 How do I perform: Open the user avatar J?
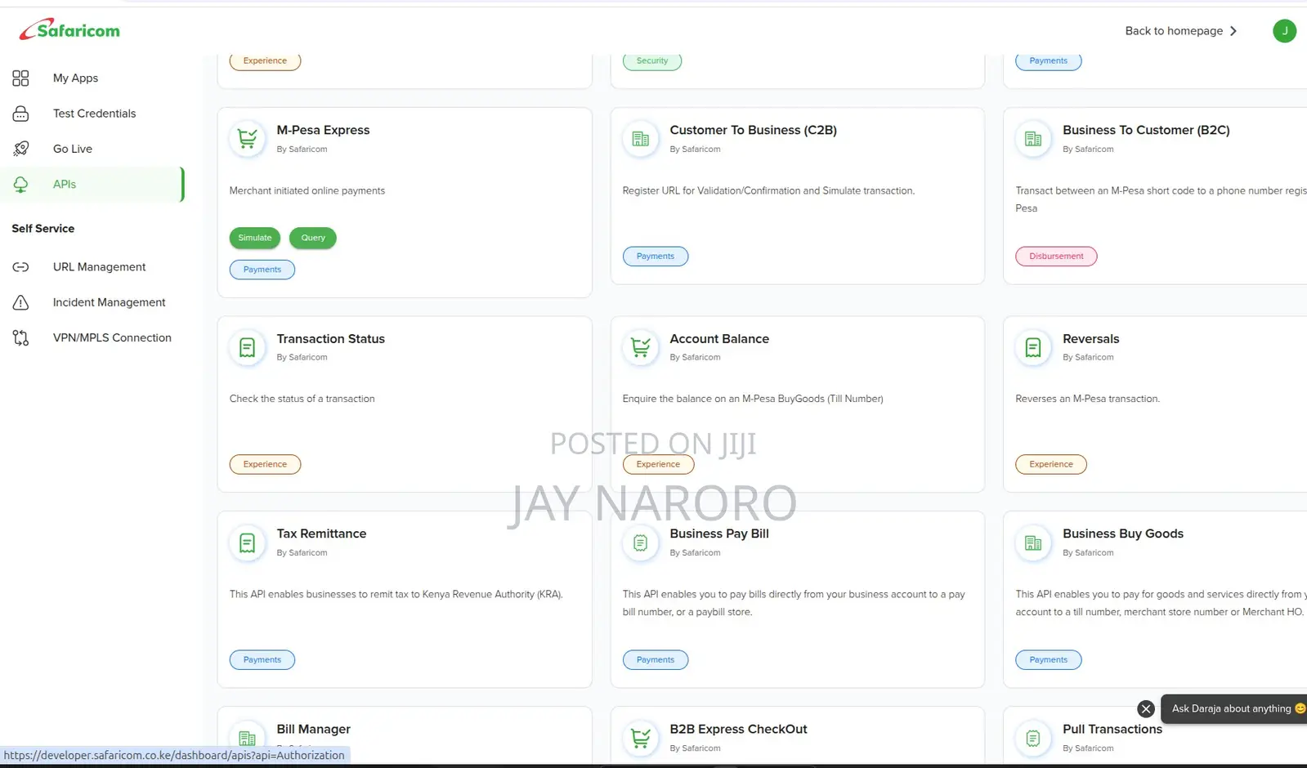pyautogui.click(x=1284, y=31)
